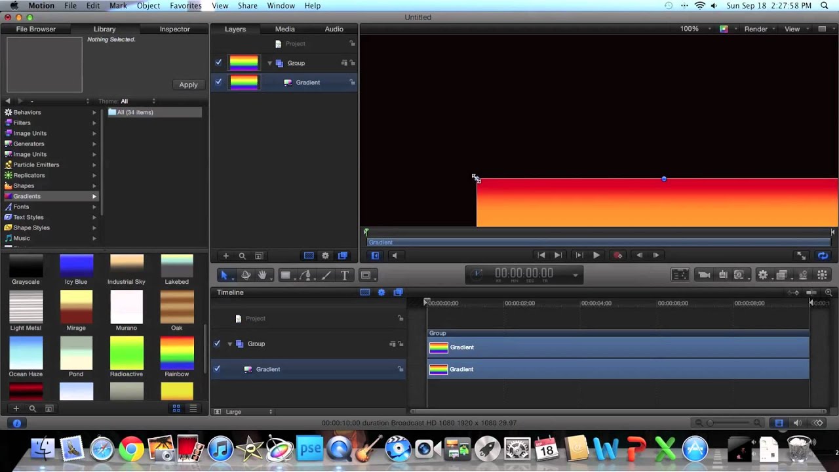Select the Replicators library category
839x472 pixels.
click(50, 175)
